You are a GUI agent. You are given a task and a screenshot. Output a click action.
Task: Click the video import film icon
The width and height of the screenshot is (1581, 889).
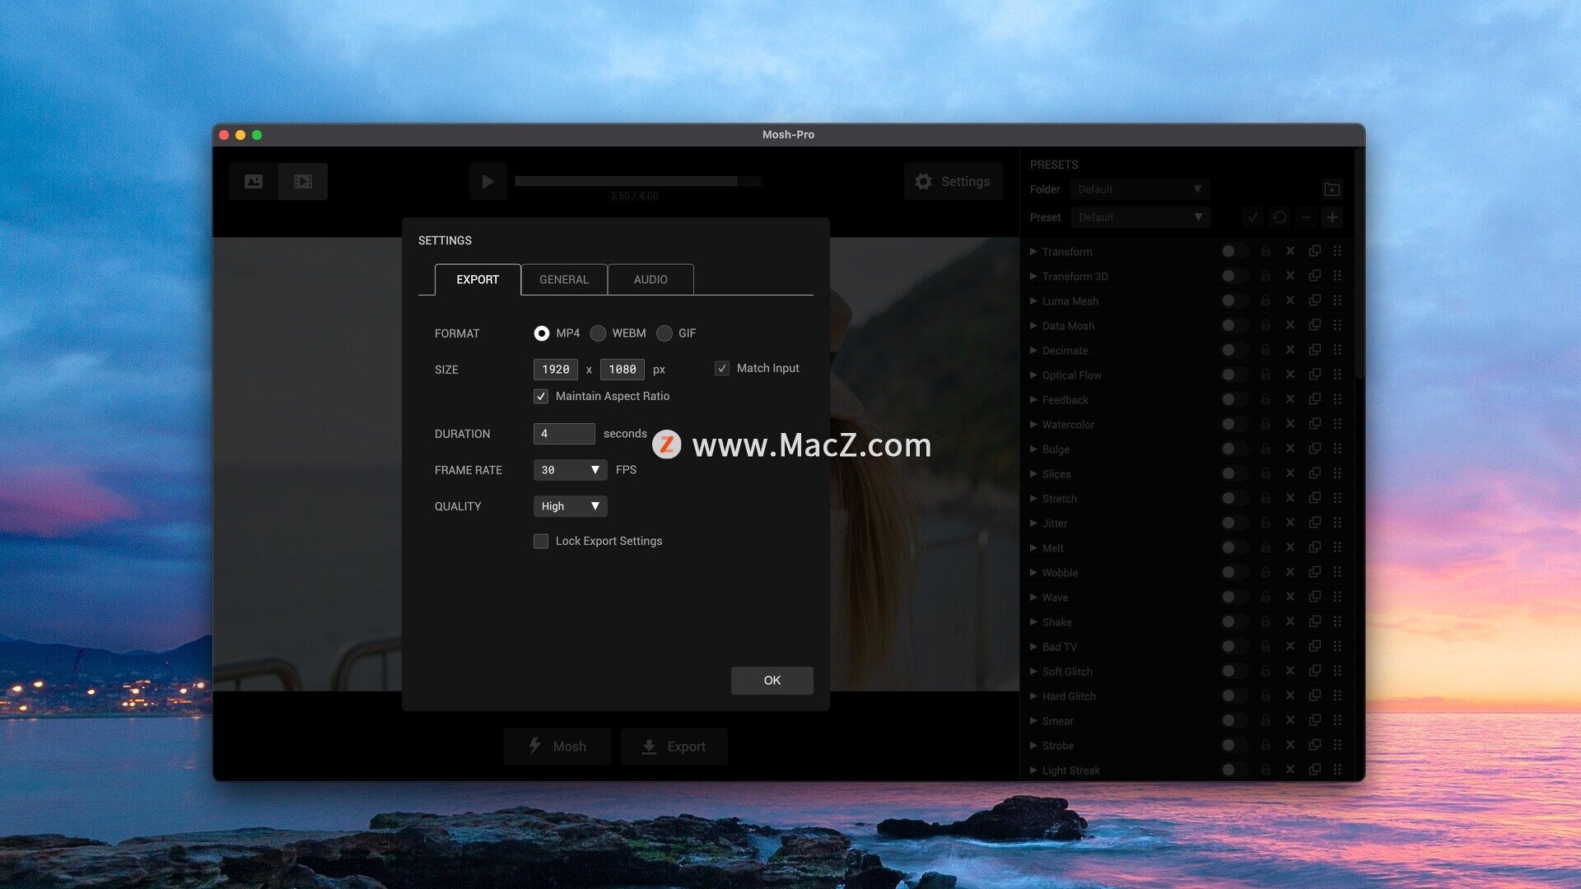tap(303, 181)
